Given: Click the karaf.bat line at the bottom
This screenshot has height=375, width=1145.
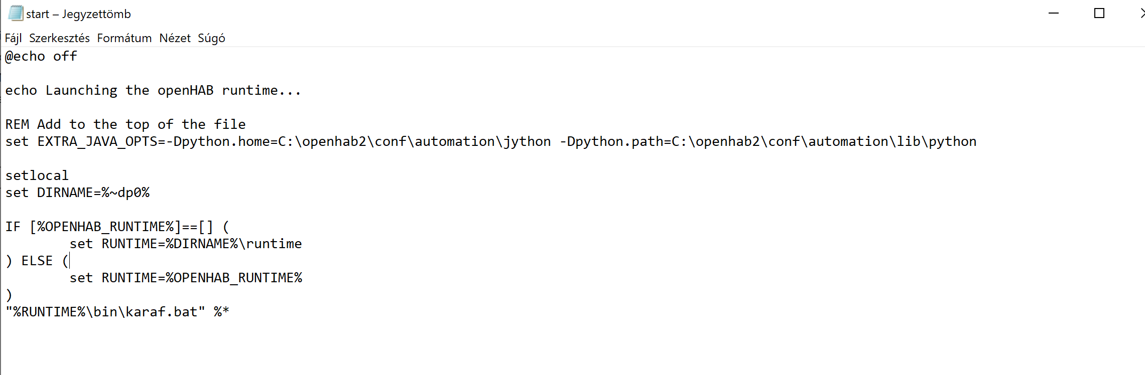Looking at the screenshot, I should [117, 312].
